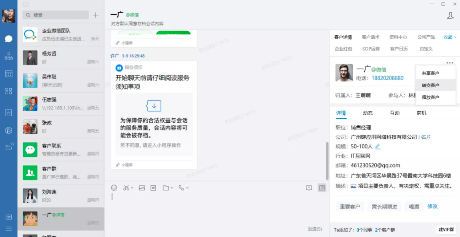Screen dimensions: 460x237
Task: Click the 需长期跟进 tag
Action: pos(384,207)
